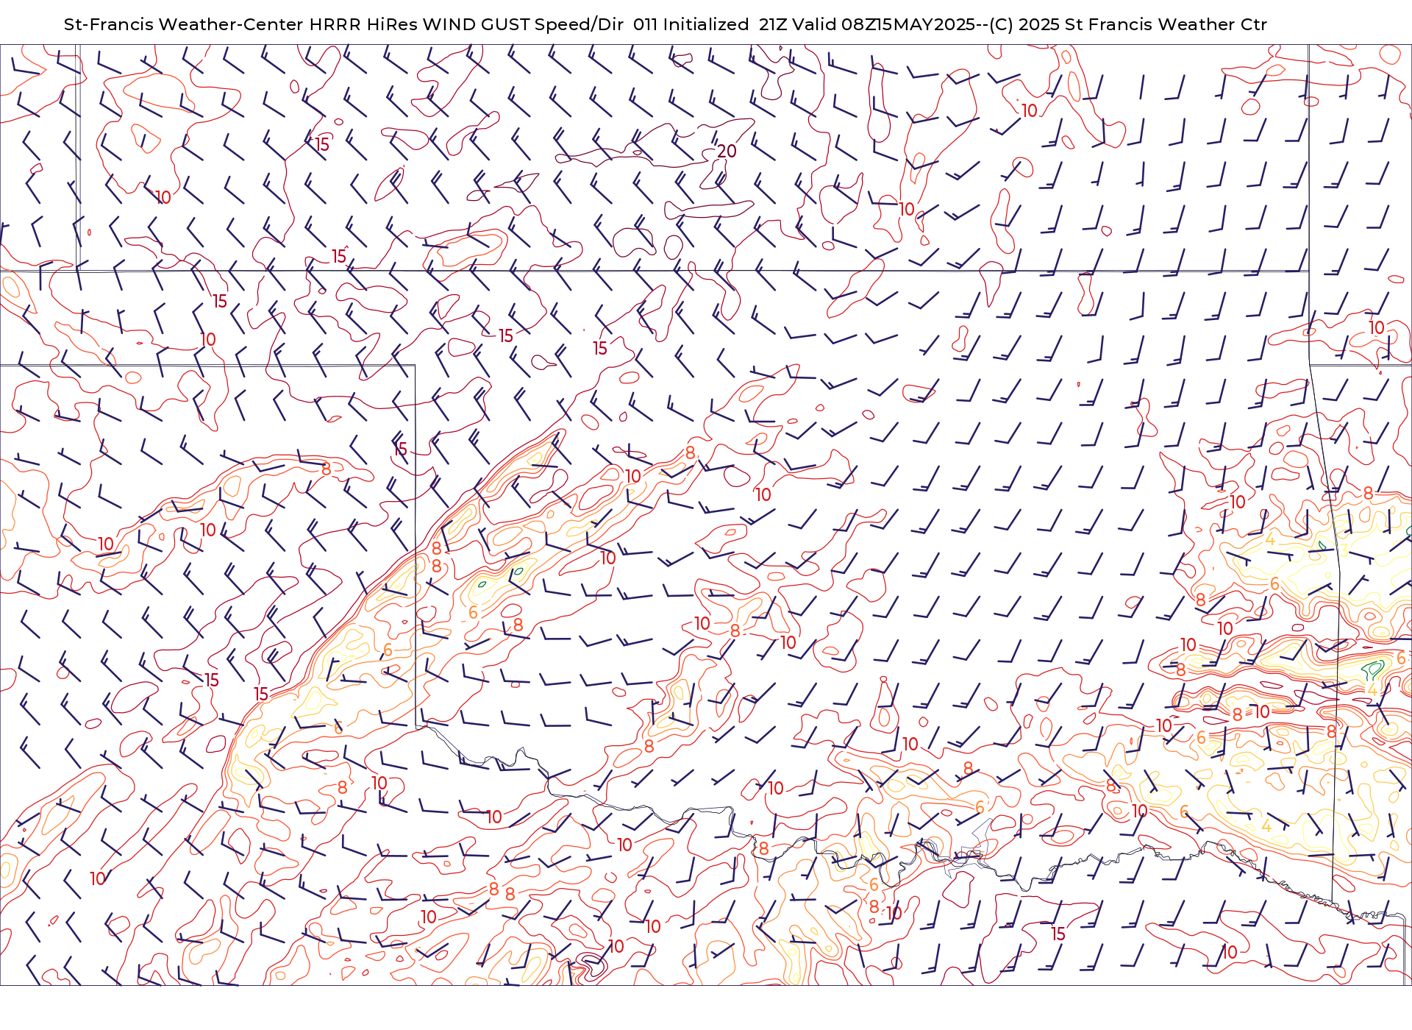Click "Valid 08Z15MAY2025" in the header
The width and height of the screenshot is (1412, 1030).
coord(884,24)
